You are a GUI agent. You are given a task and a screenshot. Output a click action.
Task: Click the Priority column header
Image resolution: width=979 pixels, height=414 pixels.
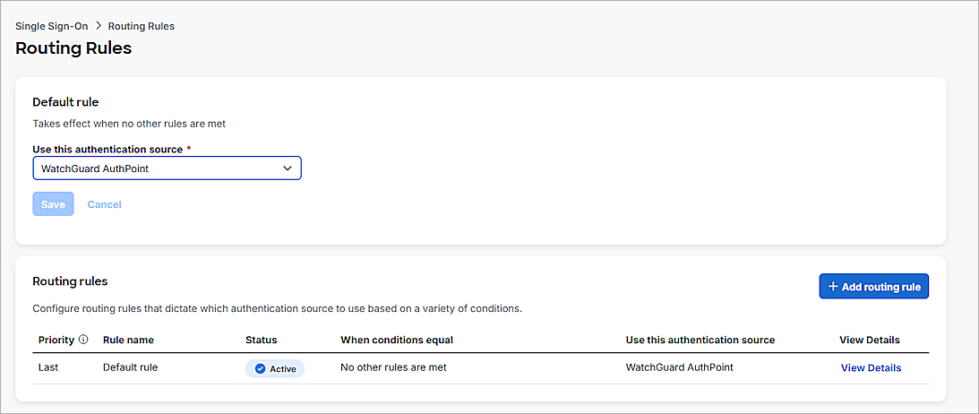(56, 340)
